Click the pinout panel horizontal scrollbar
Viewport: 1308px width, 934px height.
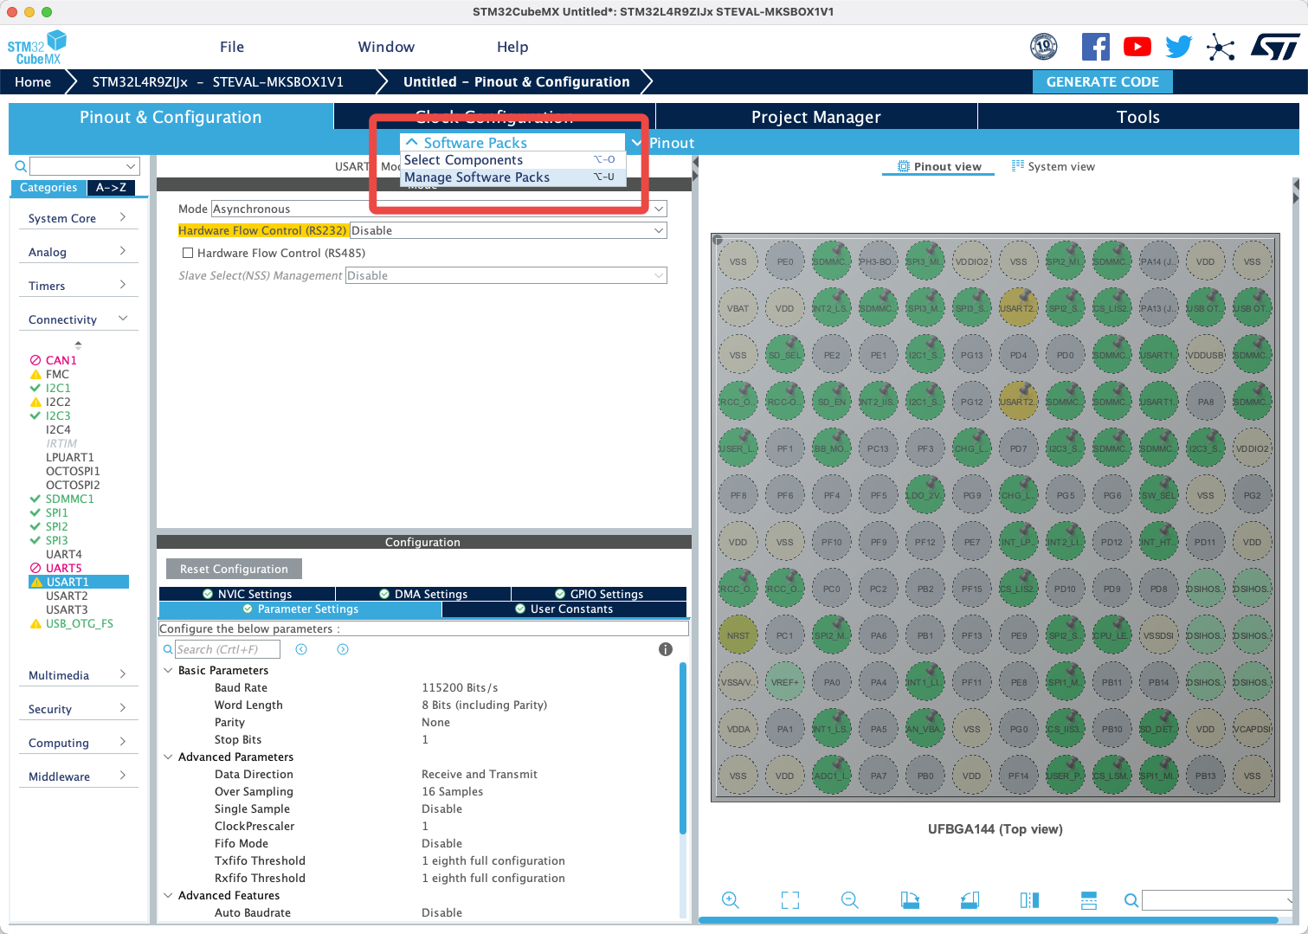tap(988, 920)
